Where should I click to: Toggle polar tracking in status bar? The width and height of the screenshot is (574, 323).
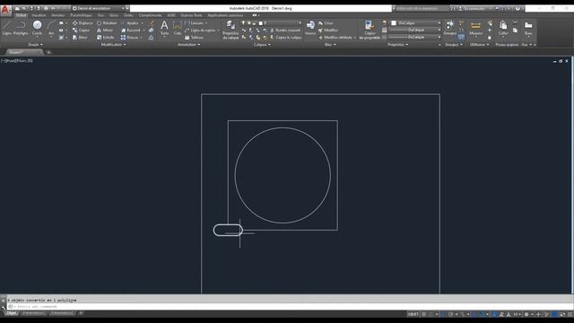(x=450, y=314)
